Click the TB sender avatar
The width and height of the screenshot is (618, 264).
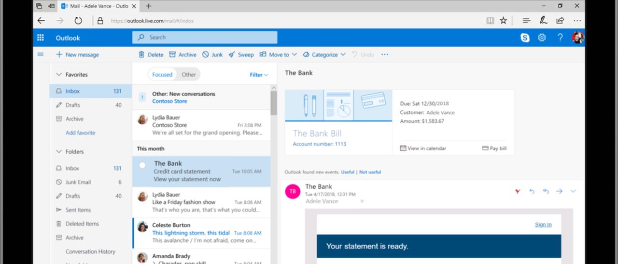[x=292, y=191]
